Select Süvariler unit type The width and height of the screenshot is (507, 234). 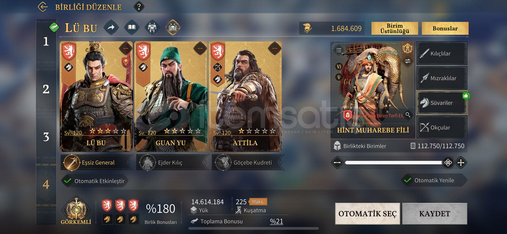click(x=441, y=103)
